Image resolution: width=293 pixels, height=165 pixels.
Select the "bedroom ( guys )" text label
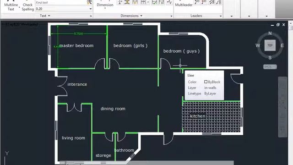click(181, 51)
